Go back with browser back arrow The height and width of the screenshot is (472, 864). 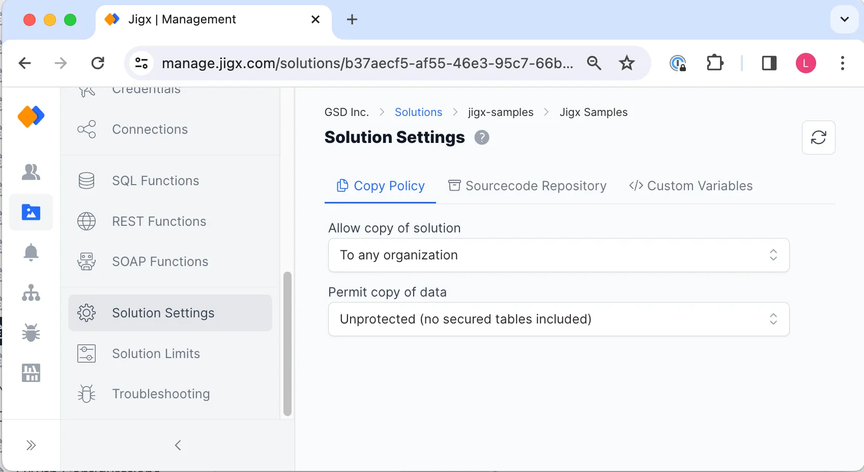[x=24, y=63]
